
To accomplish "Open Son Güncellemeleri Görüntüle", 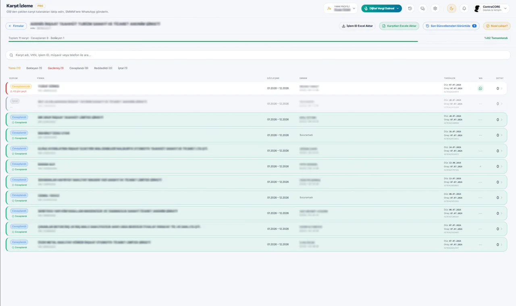I will (x=451, y=26).
